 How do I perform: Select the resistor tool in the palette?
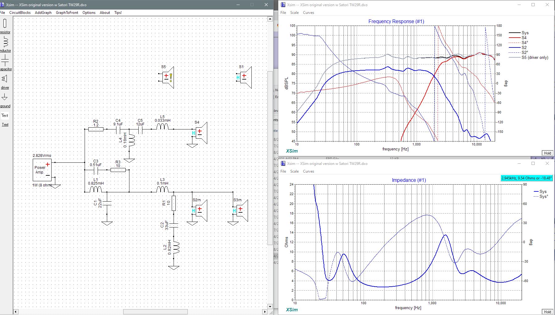point(5,26)
